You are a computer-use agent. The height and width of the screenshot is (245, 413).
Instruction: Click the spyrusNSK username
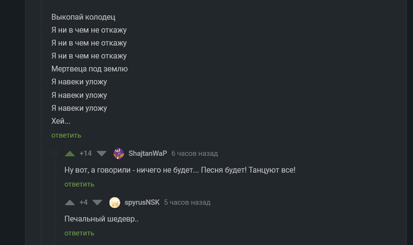tap(142, 202)
